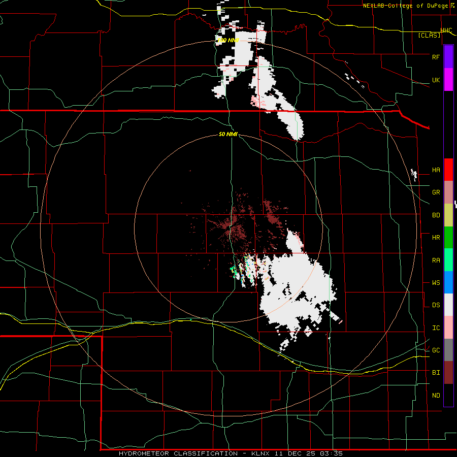Click the ND legend label
Viewport: 457px width, 457px height.
[x=436, y=396]
